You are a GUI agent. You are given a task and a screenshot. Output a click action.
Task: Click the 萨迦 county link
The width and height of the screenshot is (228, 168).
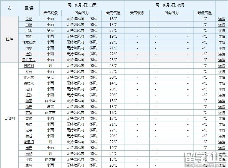[29, 136]
